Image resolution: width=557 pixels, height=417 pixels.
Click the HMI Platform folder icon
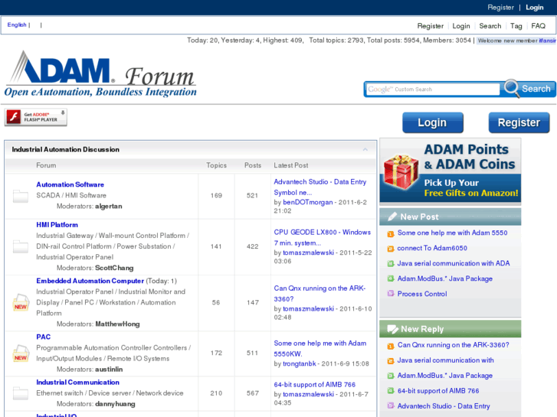[x=21, y=246]
